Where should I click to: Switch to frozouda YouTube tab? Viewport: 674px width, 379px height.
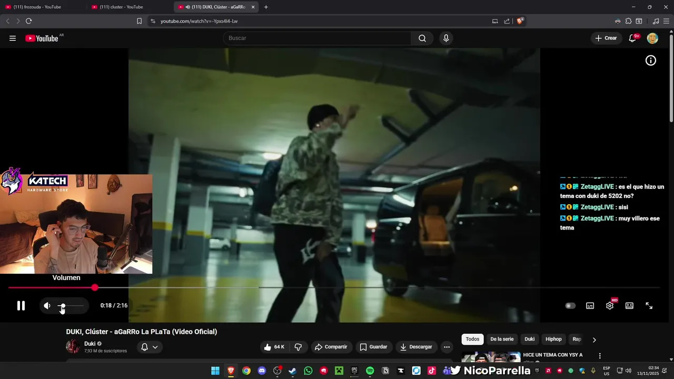pyautogui.click(x=43, y=7)
